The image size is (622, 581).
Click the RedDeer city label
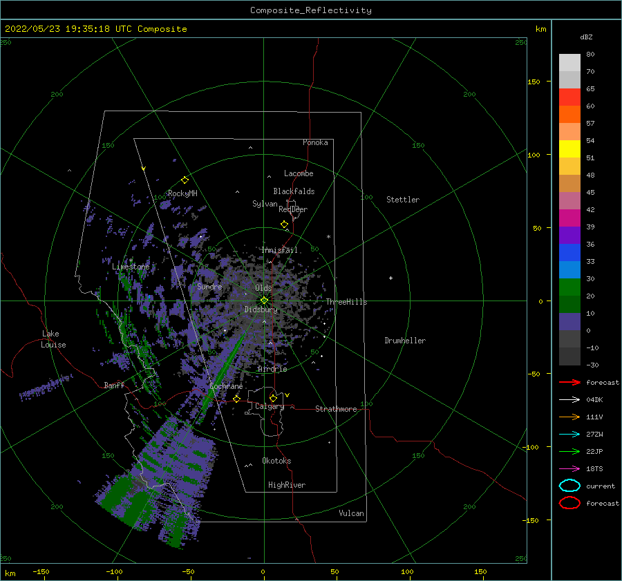(x=293, y=209)
